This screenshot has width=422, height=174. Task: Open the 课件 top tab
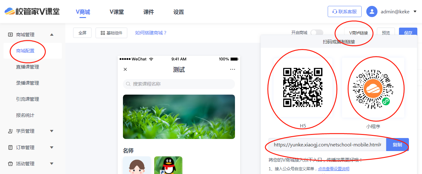pyautogui.click(x=149, y=12)
